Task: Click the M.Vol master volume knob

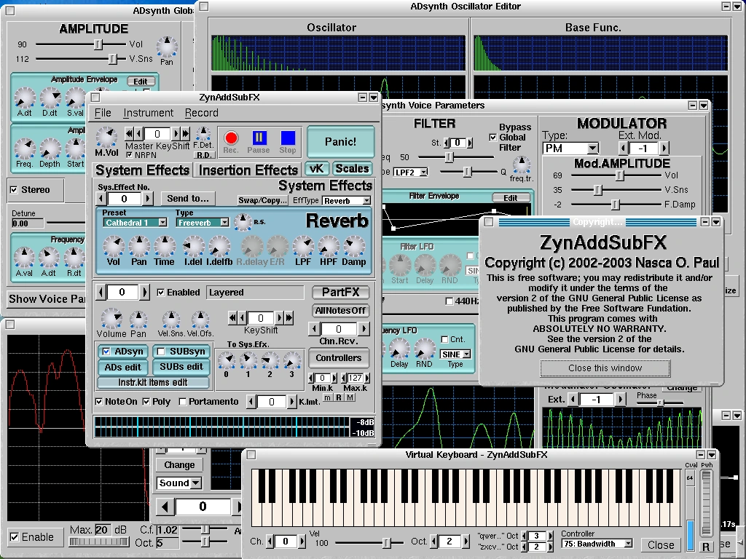Action: point(106,137)
